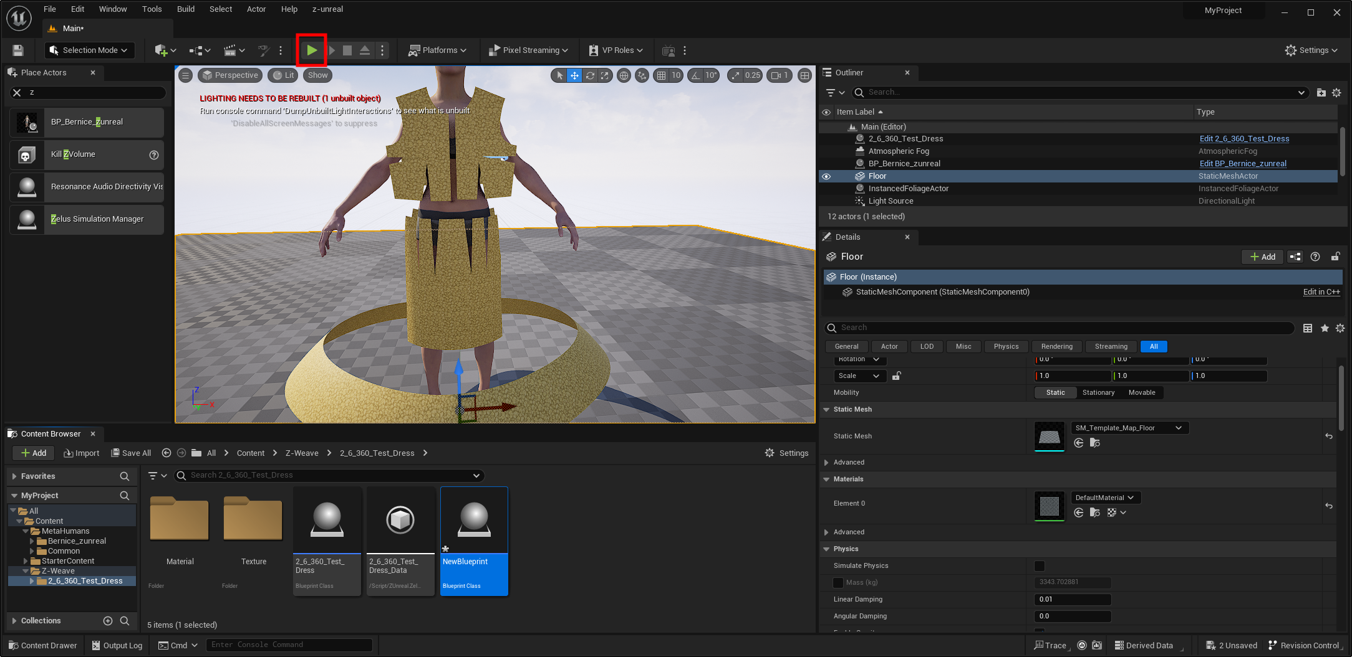Click the Enter Console Command field

[289, 645]
